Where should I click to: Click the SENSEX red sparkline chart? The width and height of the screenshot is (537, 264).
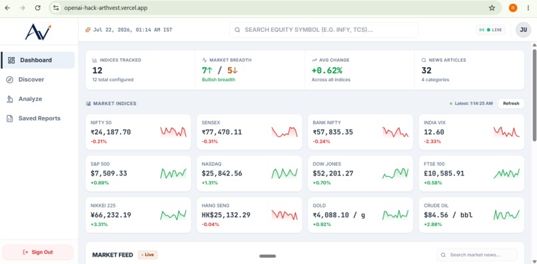[284, 132]
